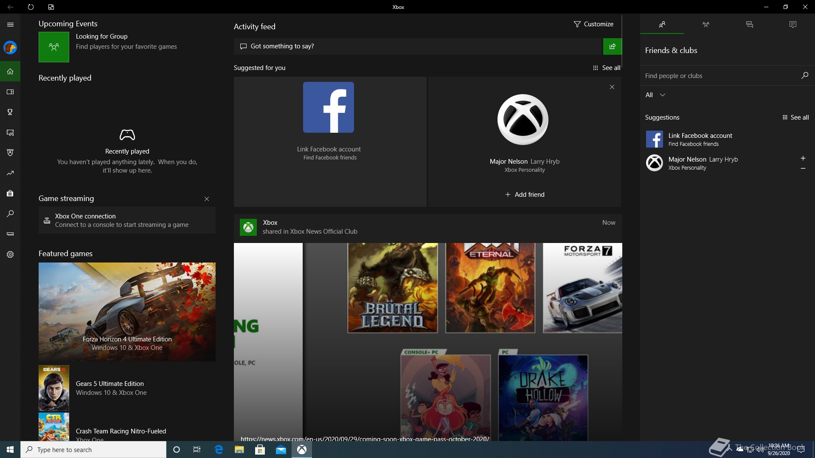Switch to Activity alerts tab icon
This screenshot has width=815, height=458.
793,25
